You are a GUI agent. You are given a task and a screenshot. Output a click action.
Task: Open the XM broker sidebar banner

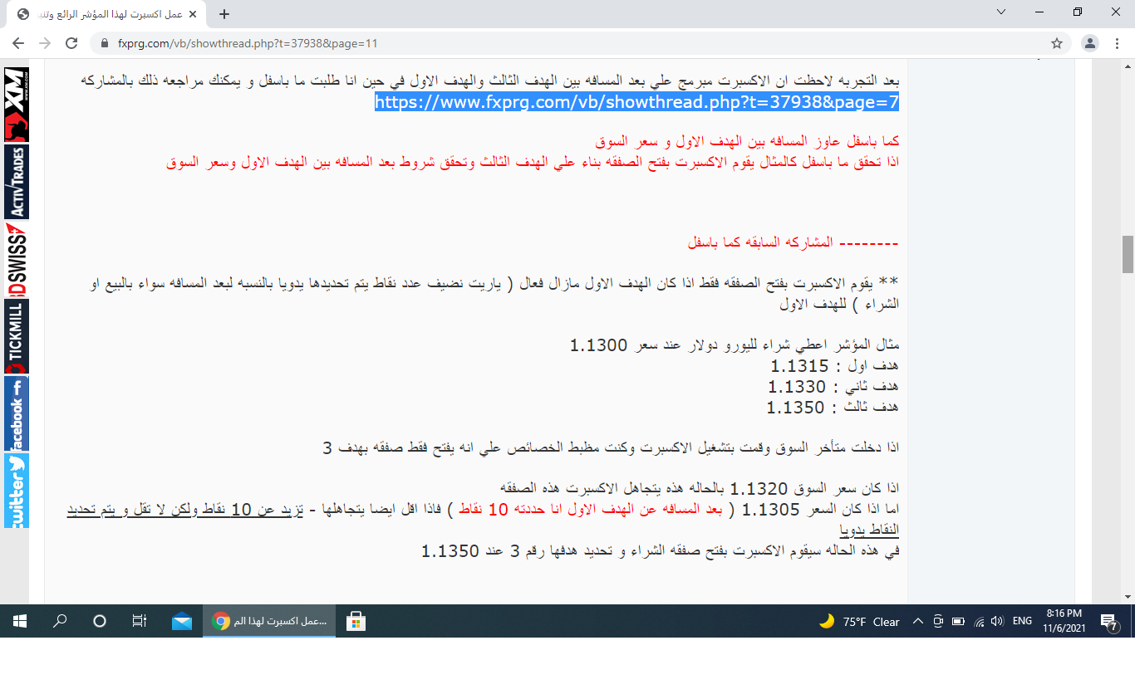pos(17,105)
